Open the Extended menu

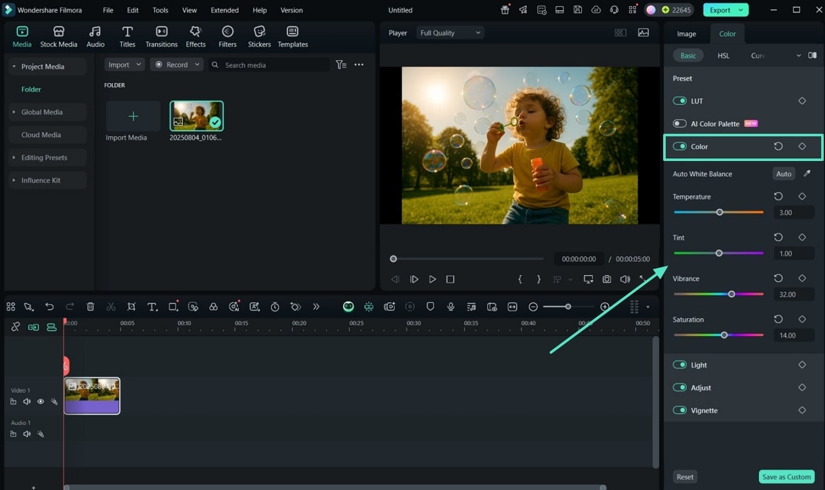point(225,10)
